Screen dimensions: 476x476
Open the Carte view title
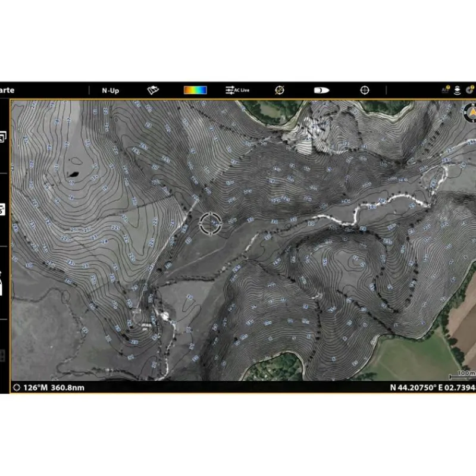click(7, 90)
